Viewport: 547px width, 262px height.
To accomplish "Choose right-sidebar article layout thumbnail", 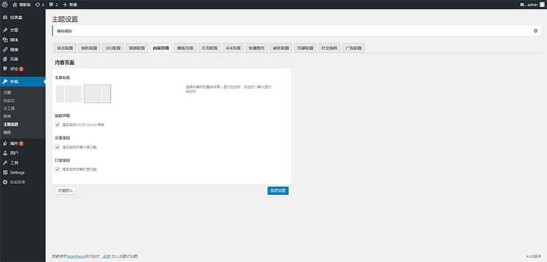I will point(97,94).
